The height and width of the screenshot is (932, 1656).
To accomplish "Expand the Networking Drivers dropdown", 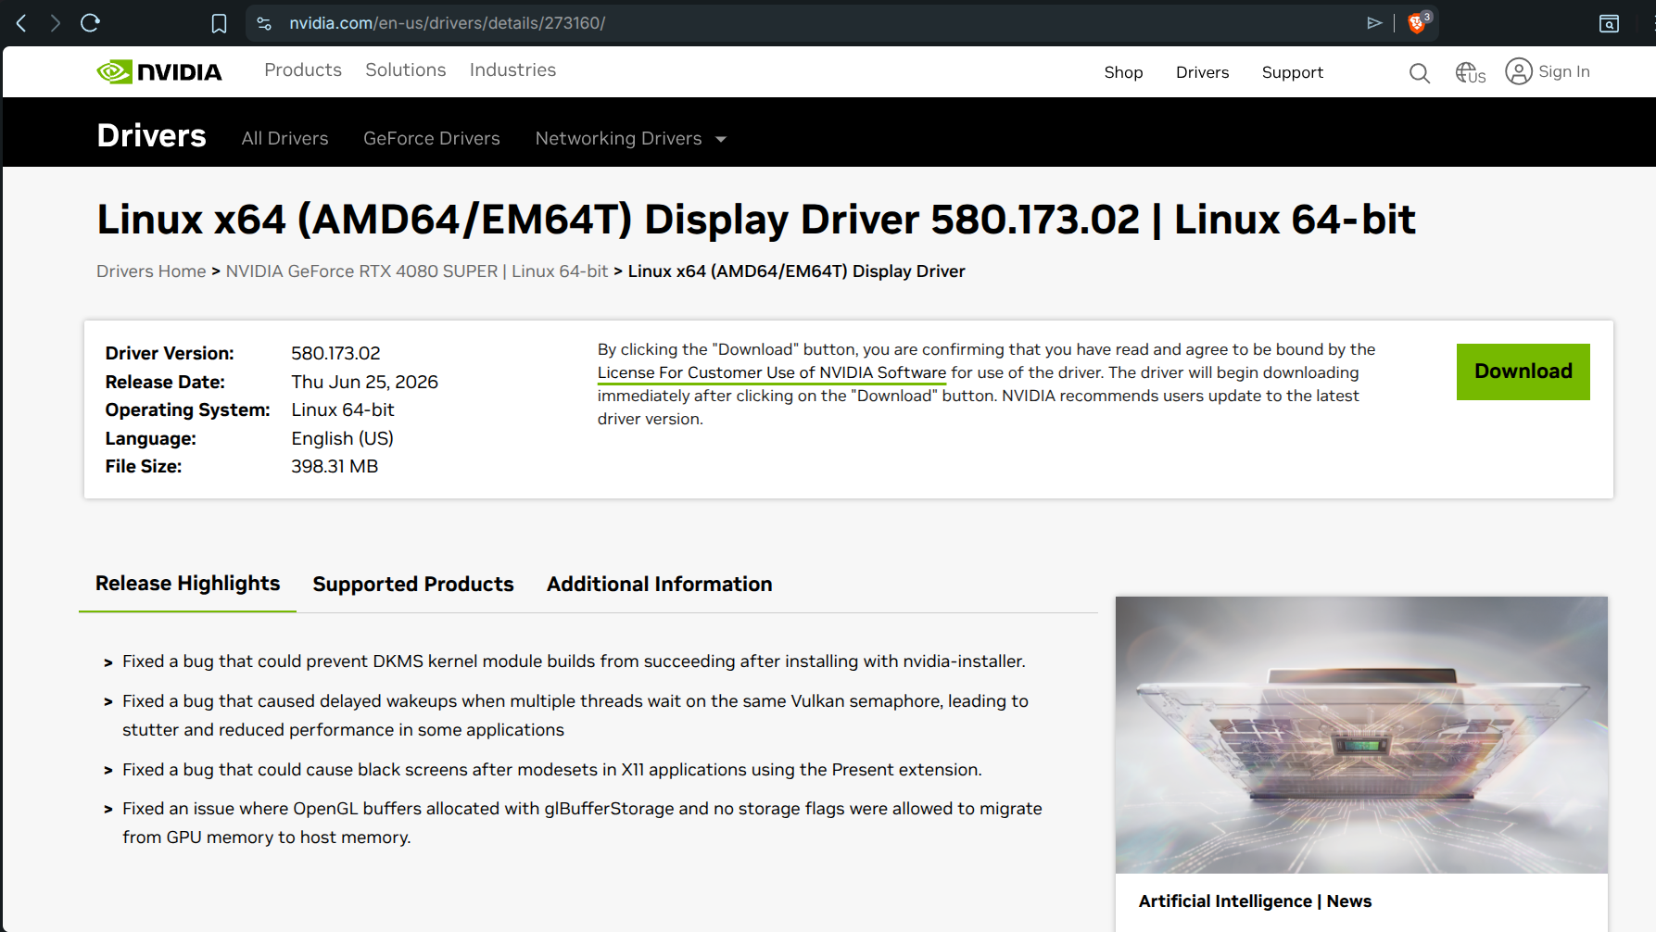I will [630, 138].
